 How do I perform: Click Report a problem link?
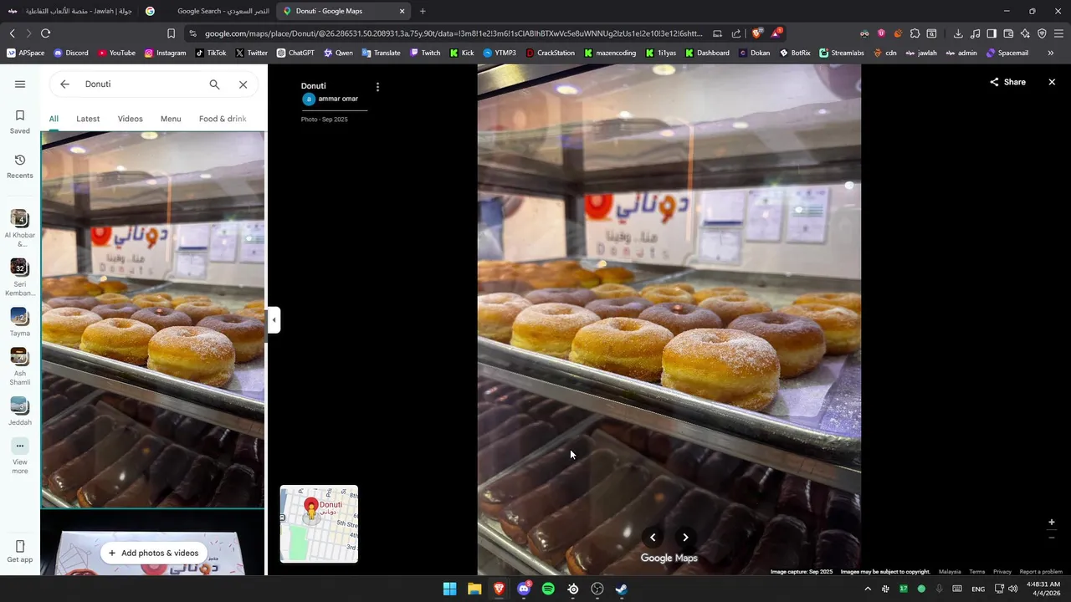tap(1041, 572)
